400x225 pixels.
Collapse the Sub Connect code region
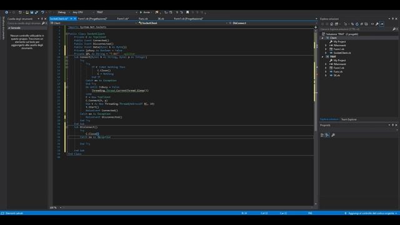(67, 57)
